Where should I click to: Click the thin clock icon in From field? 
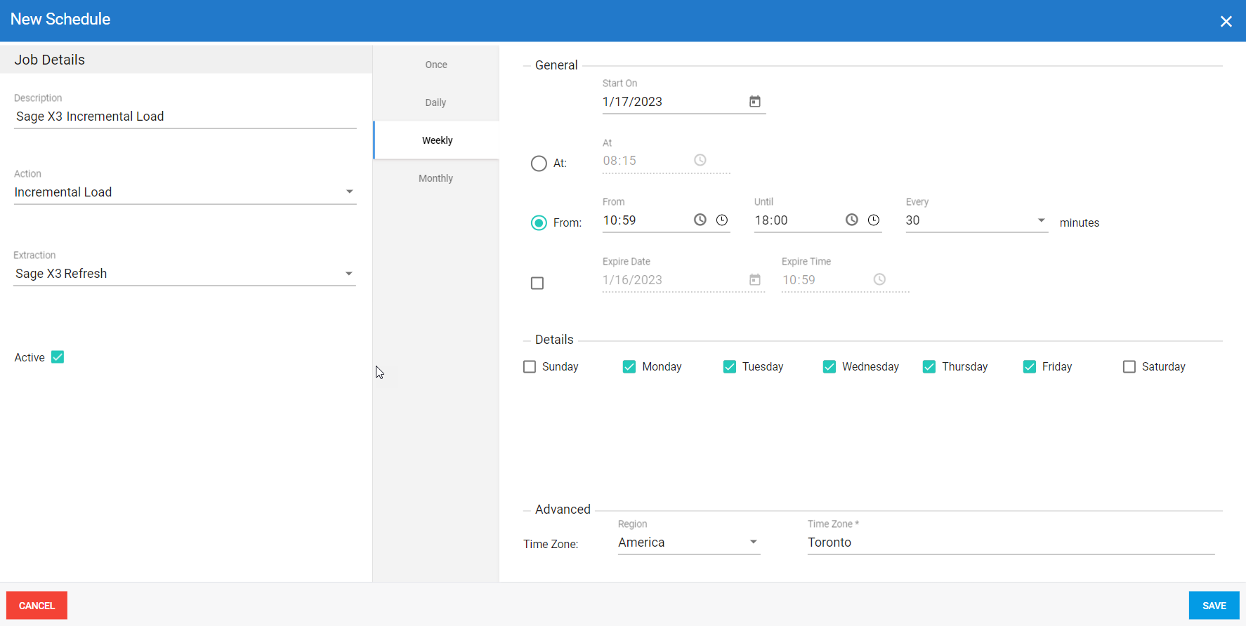(x=722, y=220)
